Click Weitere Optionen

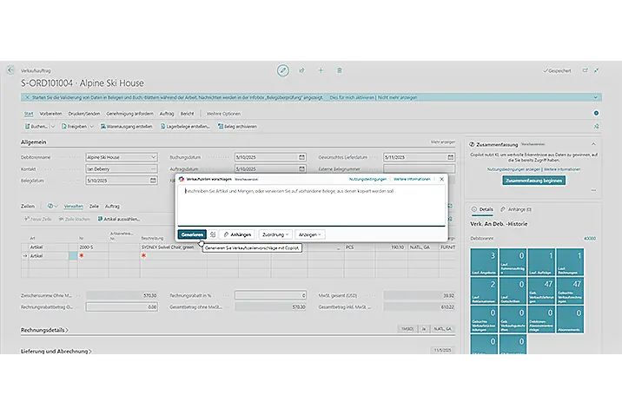pos(223,114)
